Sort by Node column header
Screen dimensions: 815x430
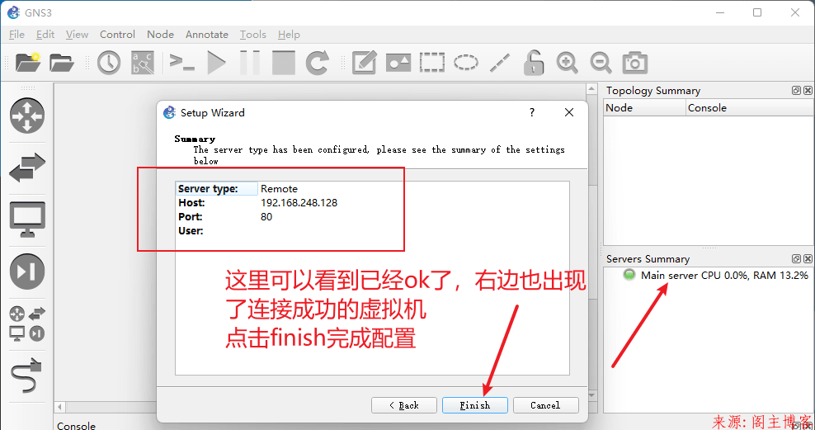click(644, 107)
